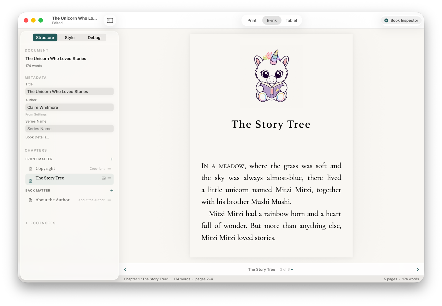Select the Style tab

[70, 38]
